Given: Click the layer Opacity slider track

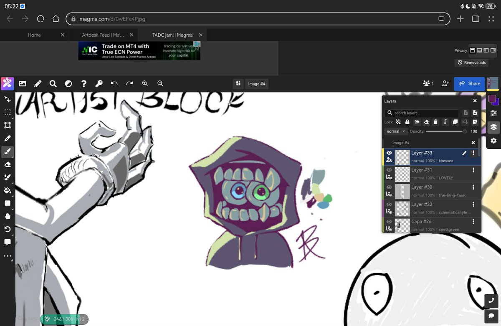Looking at the screenshot, I should (x=445, y=131).
